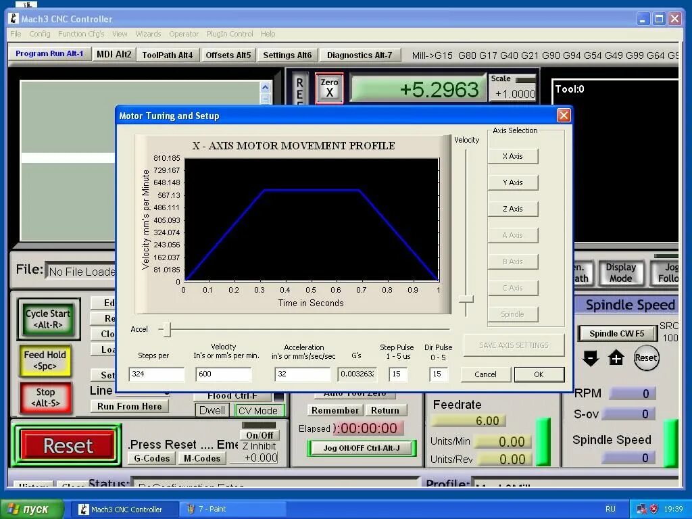692x519 pixels.
Task: Click the Return button
Action: [385, 410]
